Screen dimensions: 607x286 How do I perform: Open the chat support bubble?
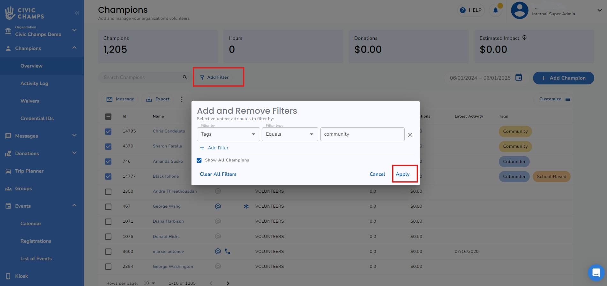click(596, 273)
